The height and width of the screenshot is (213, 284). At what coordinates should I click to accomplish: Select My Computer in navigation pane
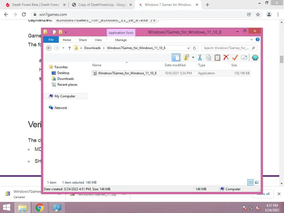coord(65,96)
